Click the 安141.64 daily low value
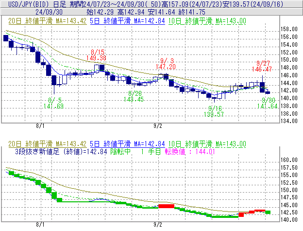The image size is (303, 231). point(162,12)
